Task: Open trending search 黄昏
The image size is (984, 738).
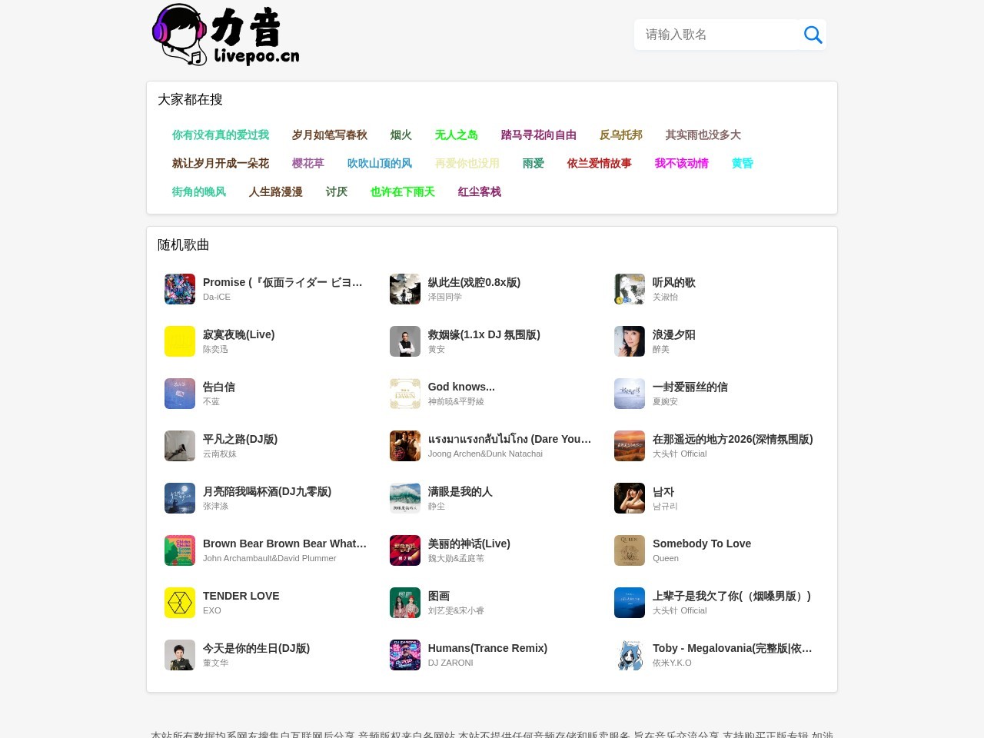Action: [743, 163]
